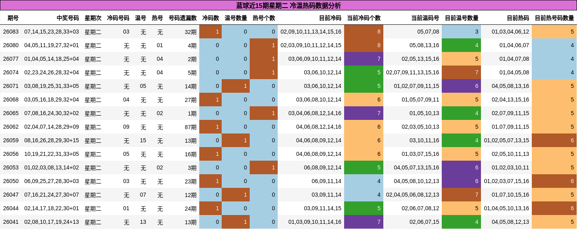Click warm number 15 in row 26059

(143, 140)
